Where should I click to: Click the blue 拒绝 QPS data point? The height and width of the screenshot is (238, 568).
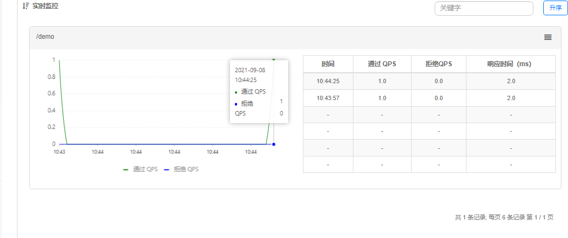pyautogui.click(x=273, y=144)
